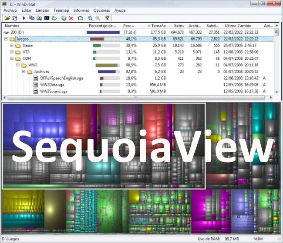Viewport: 283px width, 243px height.
Task: Open the Archivo menu
Action: pos(10,10)
